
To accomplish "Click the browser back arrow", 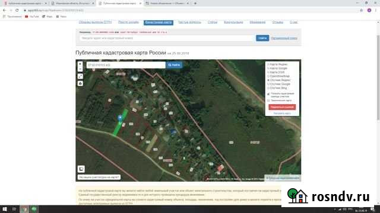I will [x=5, y=11].
